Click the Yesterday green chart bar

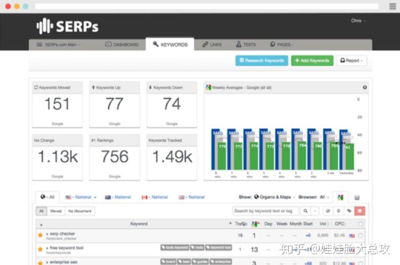point(350,157)
